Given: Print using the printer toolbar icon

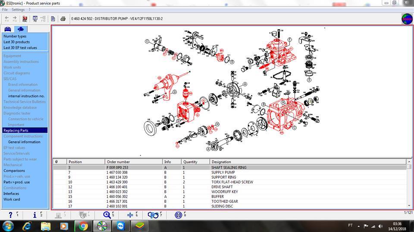Looking at the screenshot, I should [63, 19].
